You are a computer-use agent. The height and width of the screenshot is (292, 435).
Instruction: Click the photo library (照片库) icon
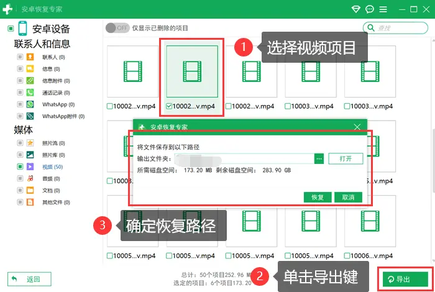pos(30,155)
